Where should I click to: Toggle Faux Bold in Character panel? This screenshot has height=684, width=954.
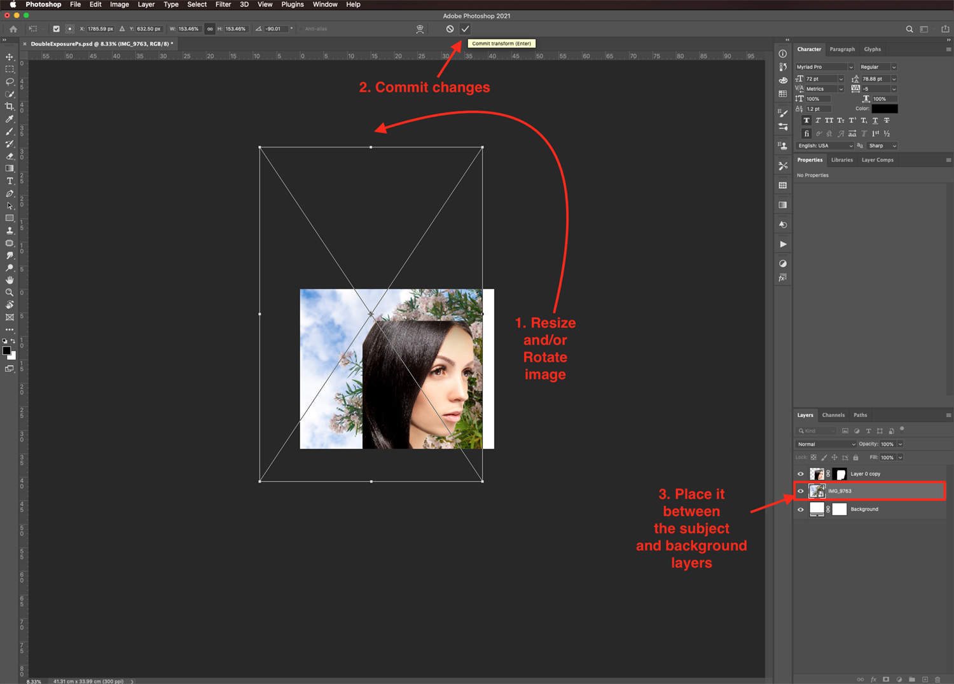pyautogui.click(x=806, y=120)
